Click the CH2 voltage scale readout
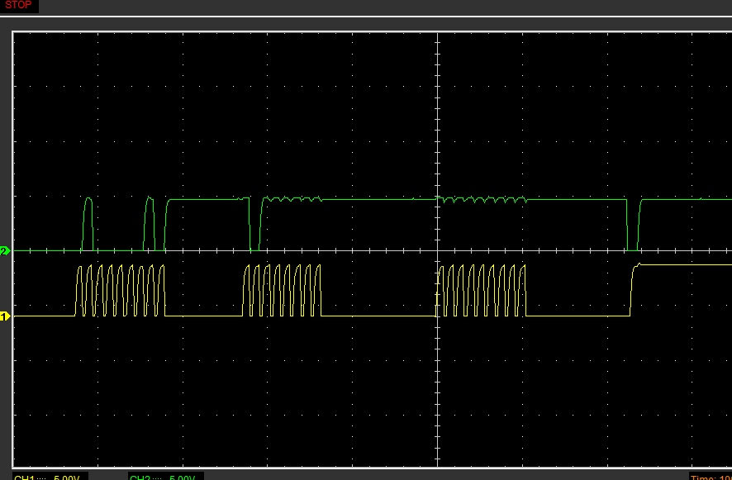Screen dimensions: 732x480 pyautogui.click(x=165, y=477)
